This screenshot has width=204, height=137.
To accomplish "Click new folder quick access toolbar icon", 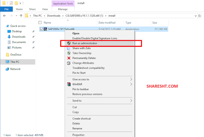I will [16, 3].
